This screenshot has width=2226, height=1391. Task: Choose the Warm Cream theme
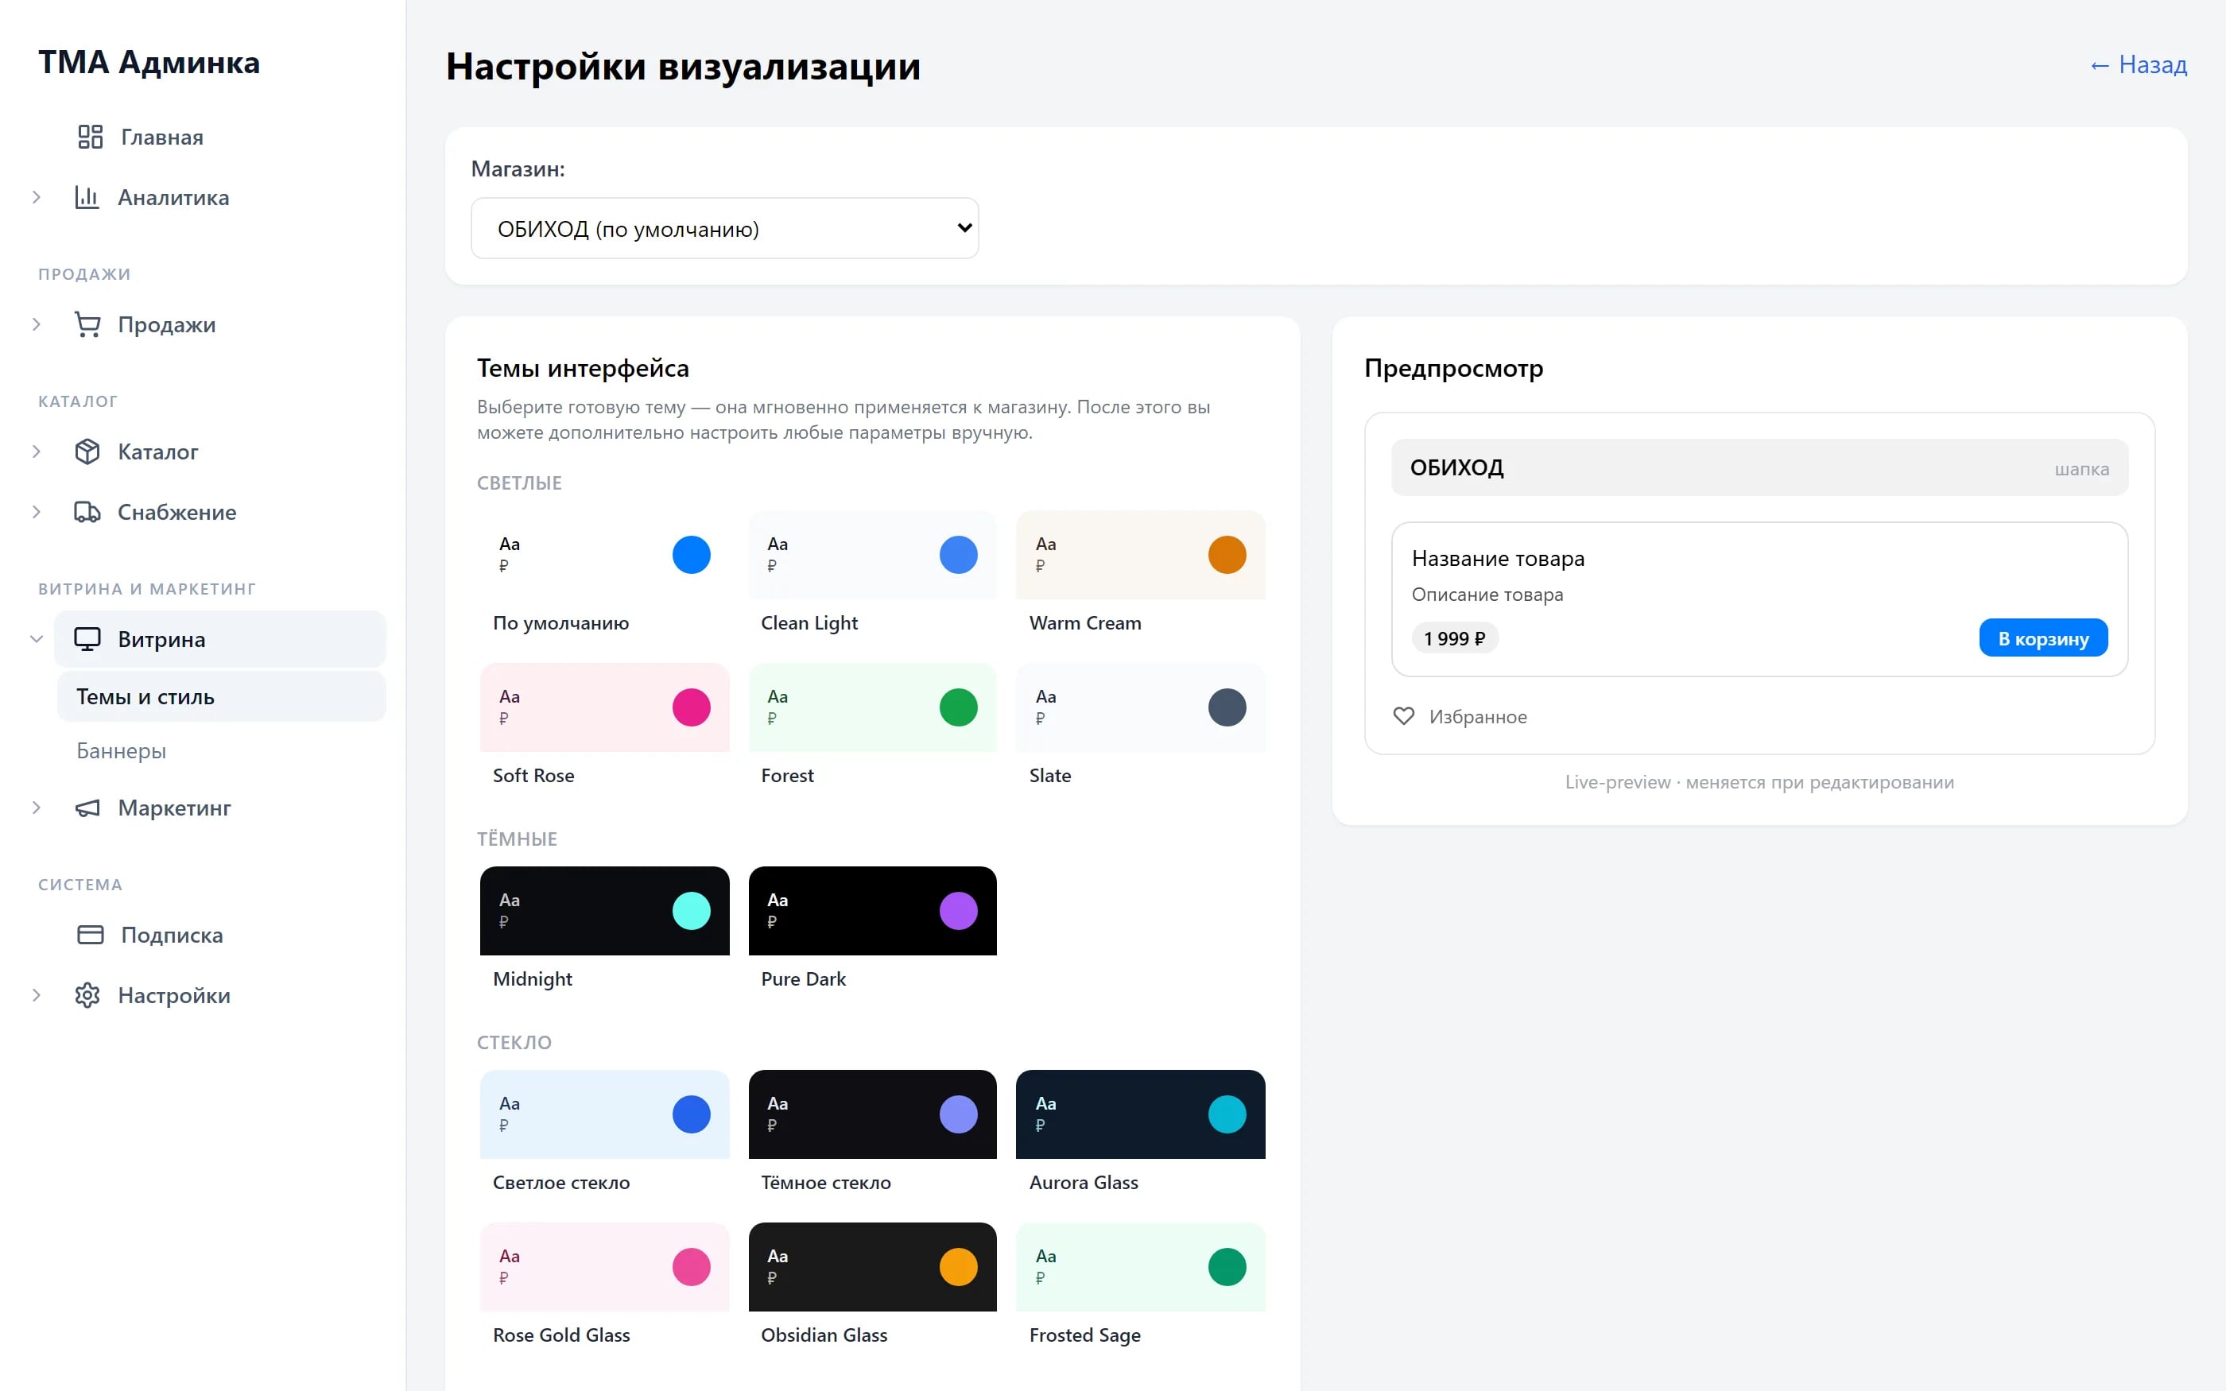pyautogui.click(x=1140, y=576)
